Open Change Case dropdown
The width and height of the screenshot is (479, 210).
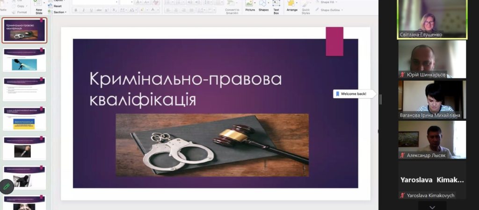132,10
